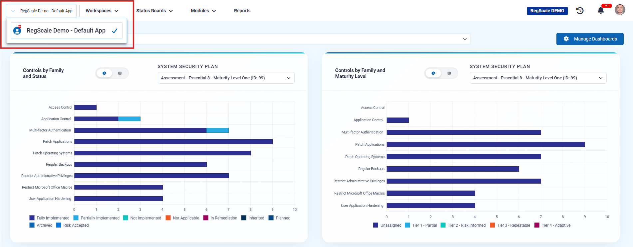This screenshot has height=247, width=633.
Task: Click chart view icon in Maturity Level panel
Action: [x=433, y=73]
